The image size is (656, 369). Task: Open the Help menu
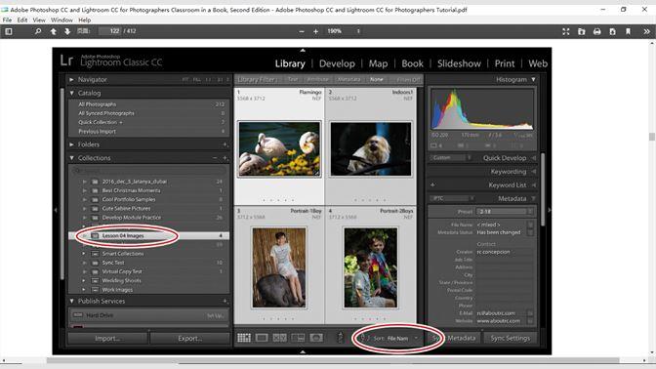[85, 20]
